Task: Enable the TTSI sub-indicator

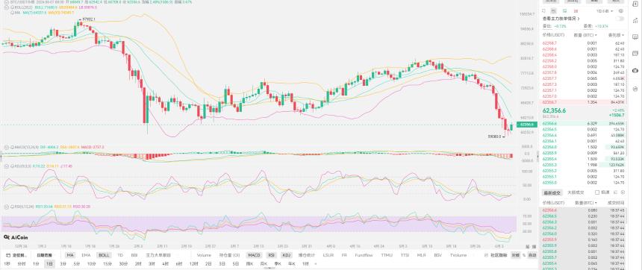Action: 405,255
